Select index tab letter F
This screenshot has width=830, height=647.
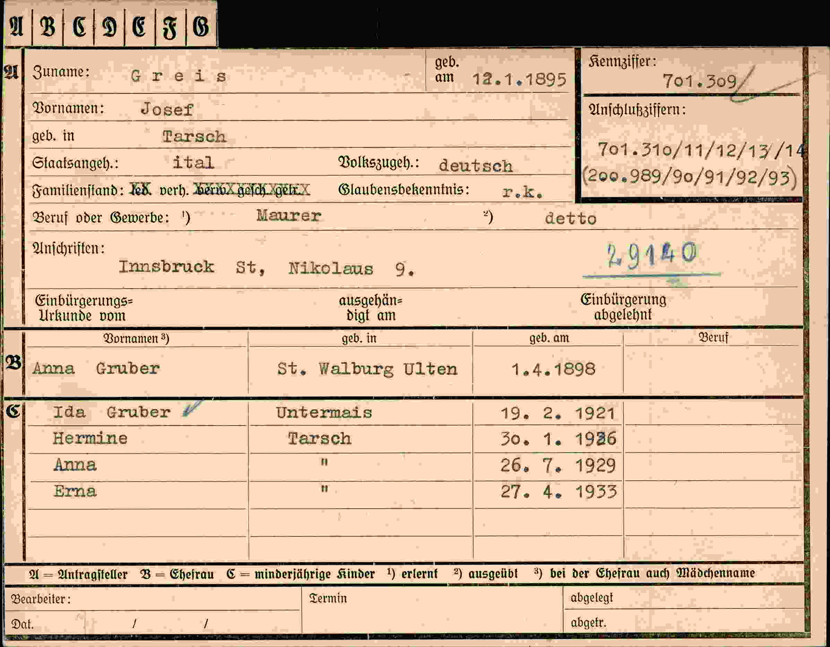pos(170,27)
